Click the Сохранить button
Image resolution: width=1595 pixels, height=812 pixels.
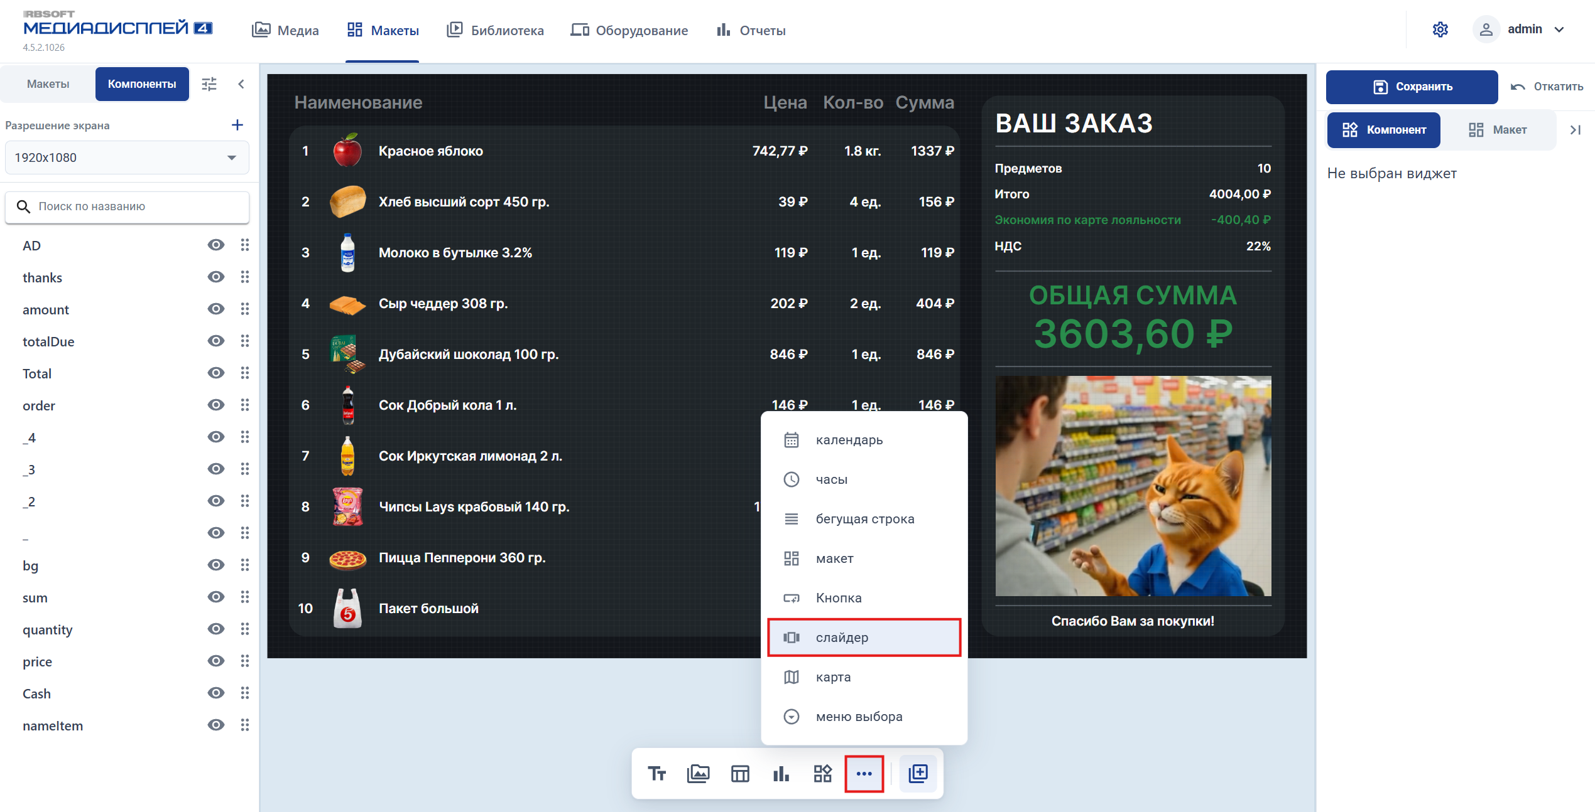(x=1412, y=87)
